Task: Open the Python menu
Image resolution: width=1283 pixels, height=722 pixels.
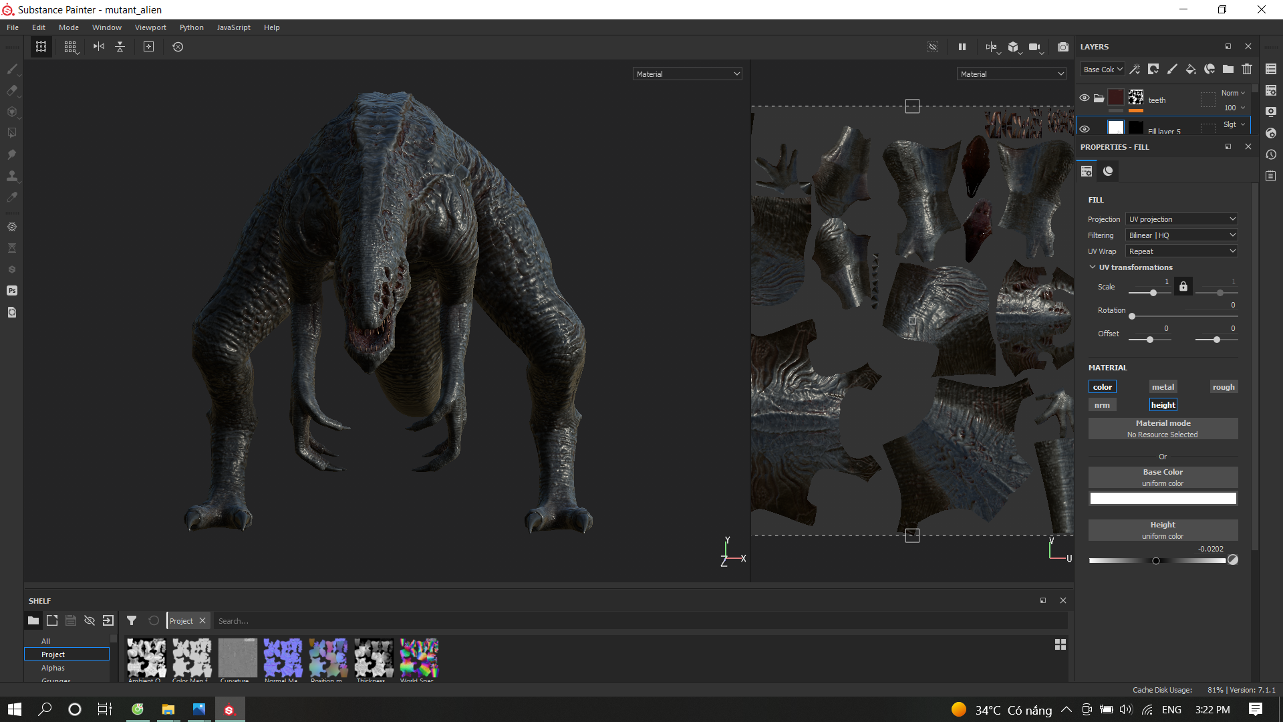Action: tap(192, 27)
